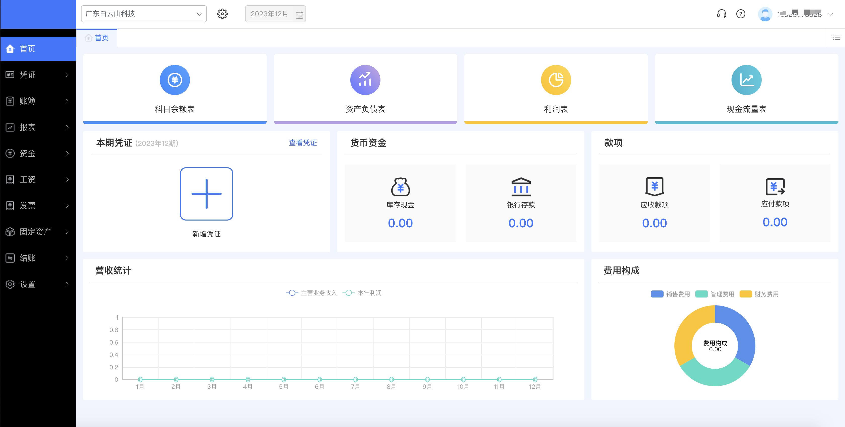Click the 2023年12月 period field
The height and width of the screenshot is (427, 845).
pos(275,14)
